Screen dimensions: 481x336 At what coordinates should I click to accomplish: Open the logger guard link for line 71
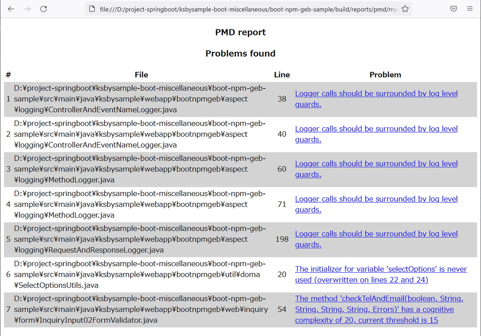tap(376, 204)
